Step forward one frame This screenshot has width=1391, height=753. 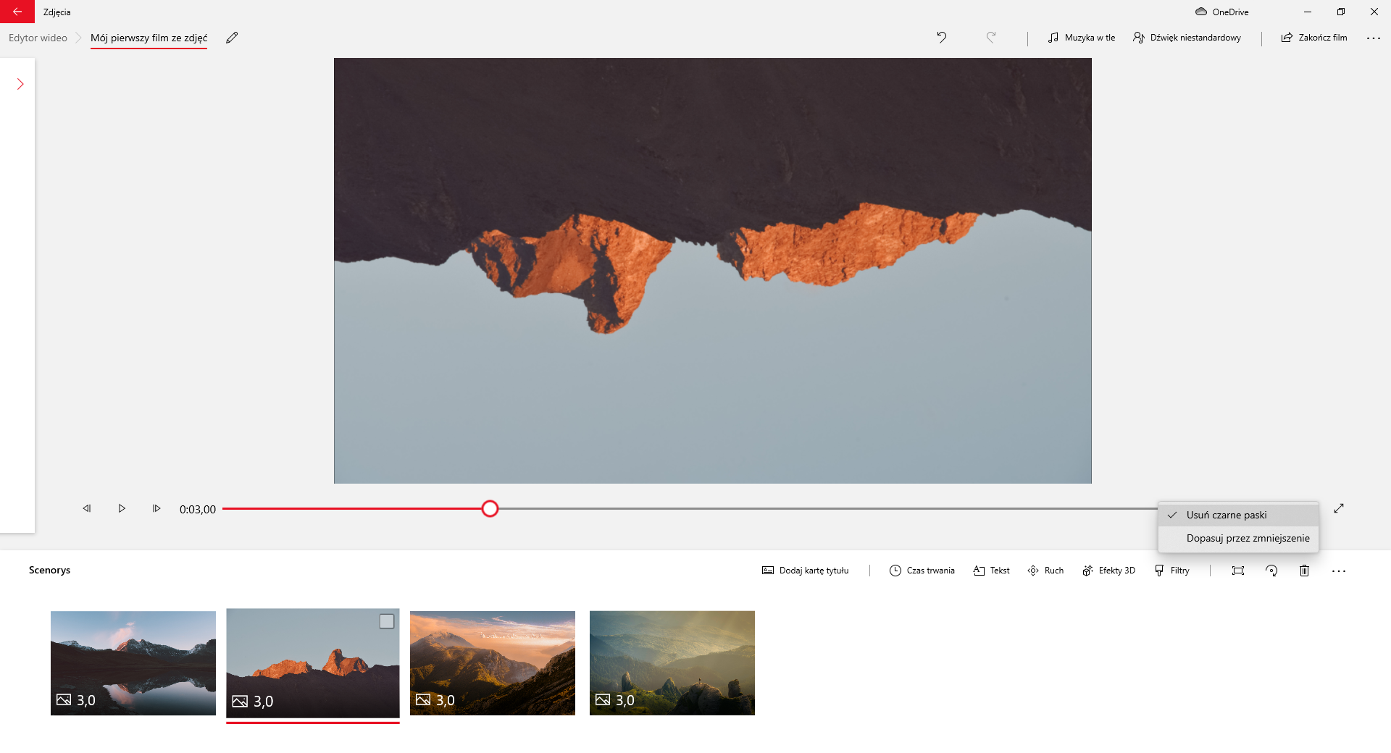click(156, 508)
